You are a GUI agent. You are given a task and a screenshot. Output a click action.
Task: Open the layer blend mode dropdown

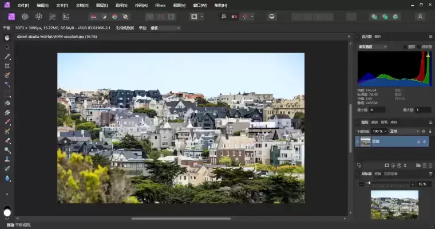tap(405, 131)
